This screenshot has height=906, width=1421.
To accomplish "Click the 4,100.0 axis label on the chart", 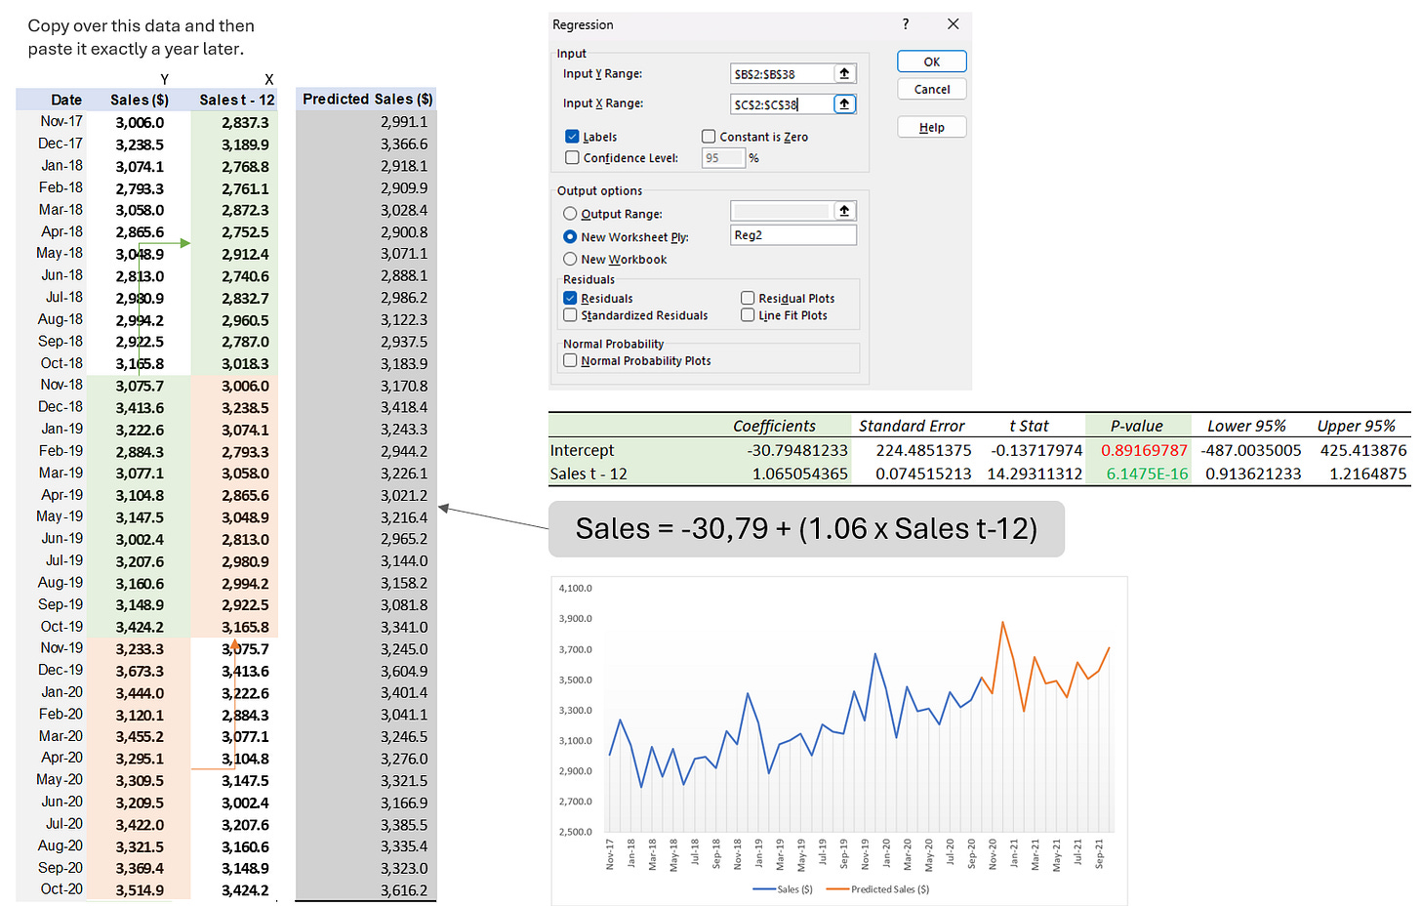I will (575, 588).
